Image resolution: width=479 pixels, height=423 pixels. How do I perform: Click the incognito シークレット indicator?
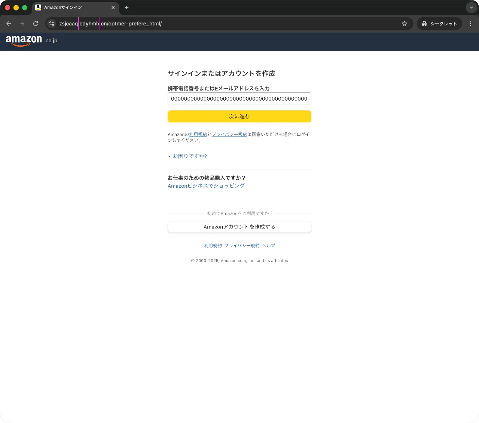tap(439, 24)
